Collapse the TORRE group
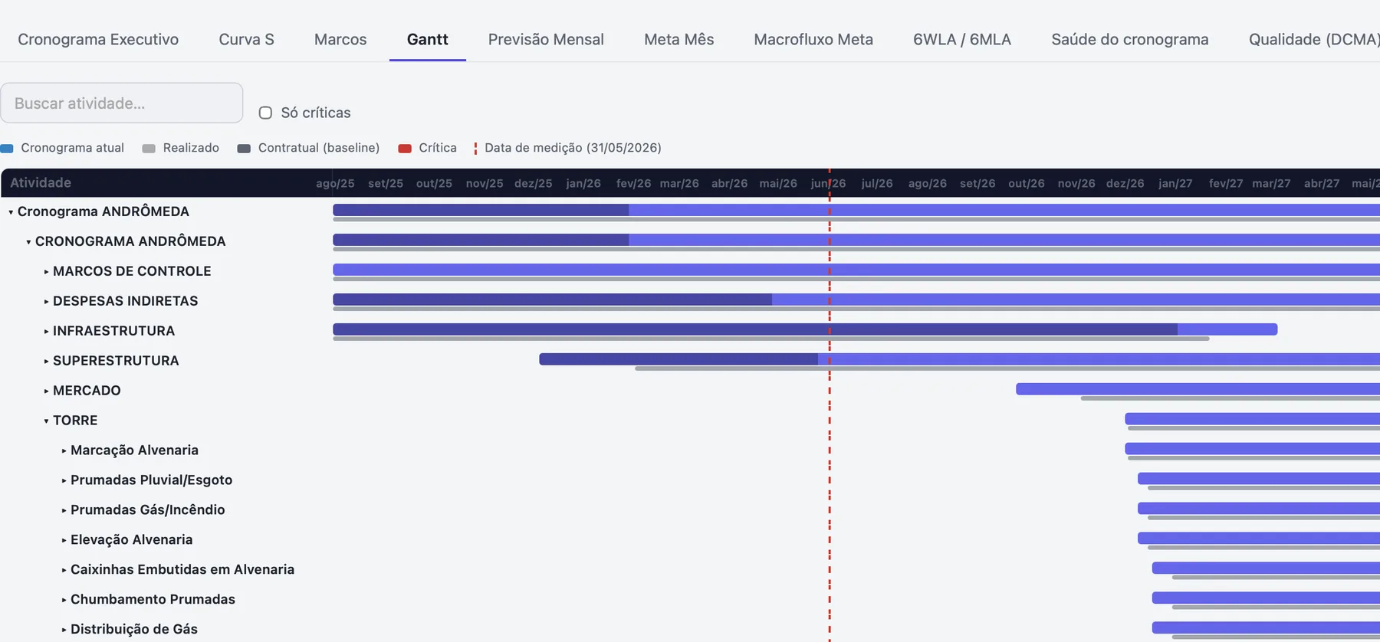Viewport: 1380px width, 642px height. click(x=46, y=421)
